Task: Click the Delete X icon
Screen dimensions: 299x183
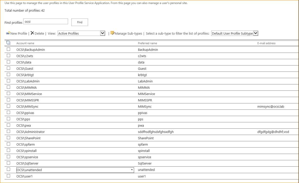Action: pos(32,33)
